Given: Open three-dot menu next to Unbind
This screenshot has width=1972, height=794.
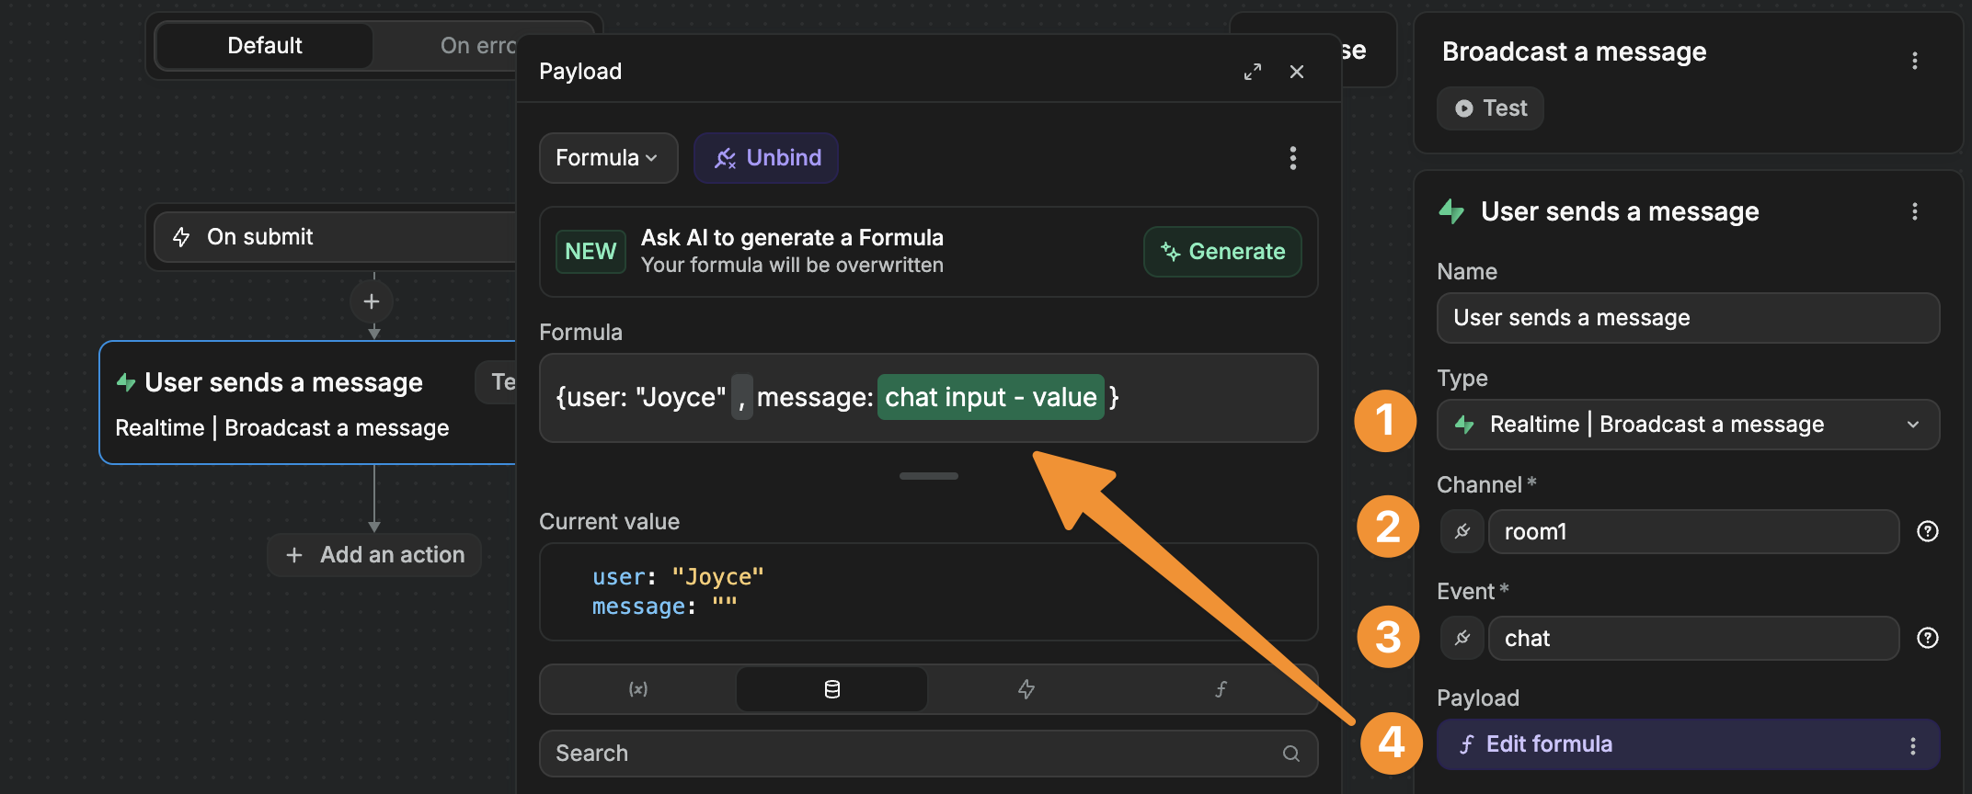Looking at the screenshot, I should click(x=1293, y=158).
